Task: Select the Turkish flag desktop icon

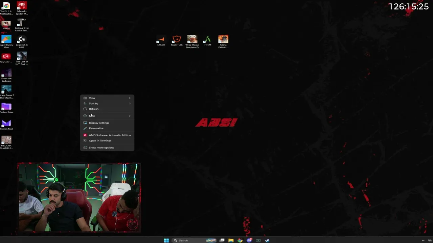Action: 6,58
